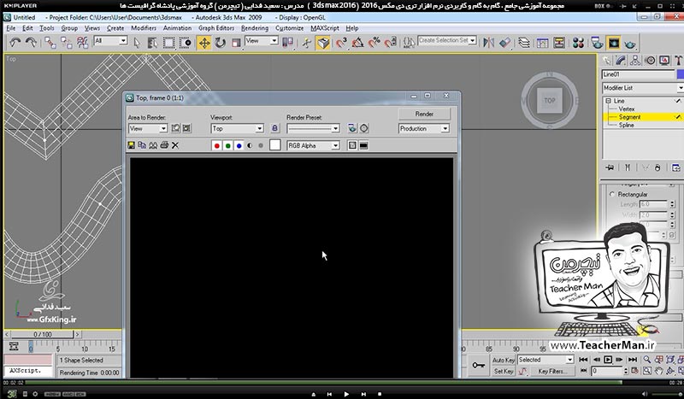Toggle the blue channel display
Screen dimensions: 684x399
click(x=239, y=145)
